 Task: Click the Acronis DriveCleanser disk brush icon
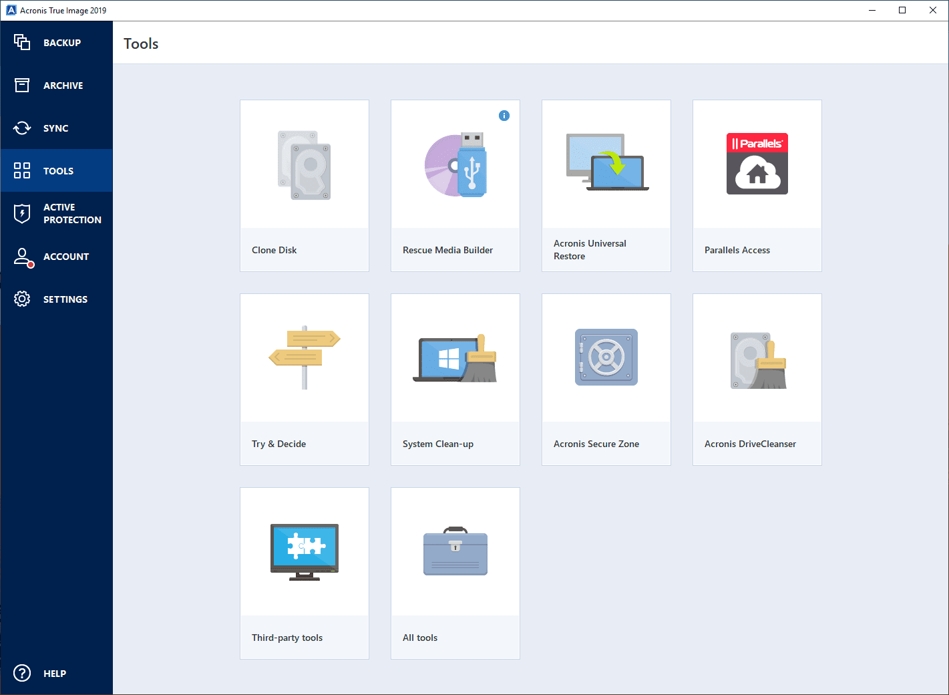(759, 361)
